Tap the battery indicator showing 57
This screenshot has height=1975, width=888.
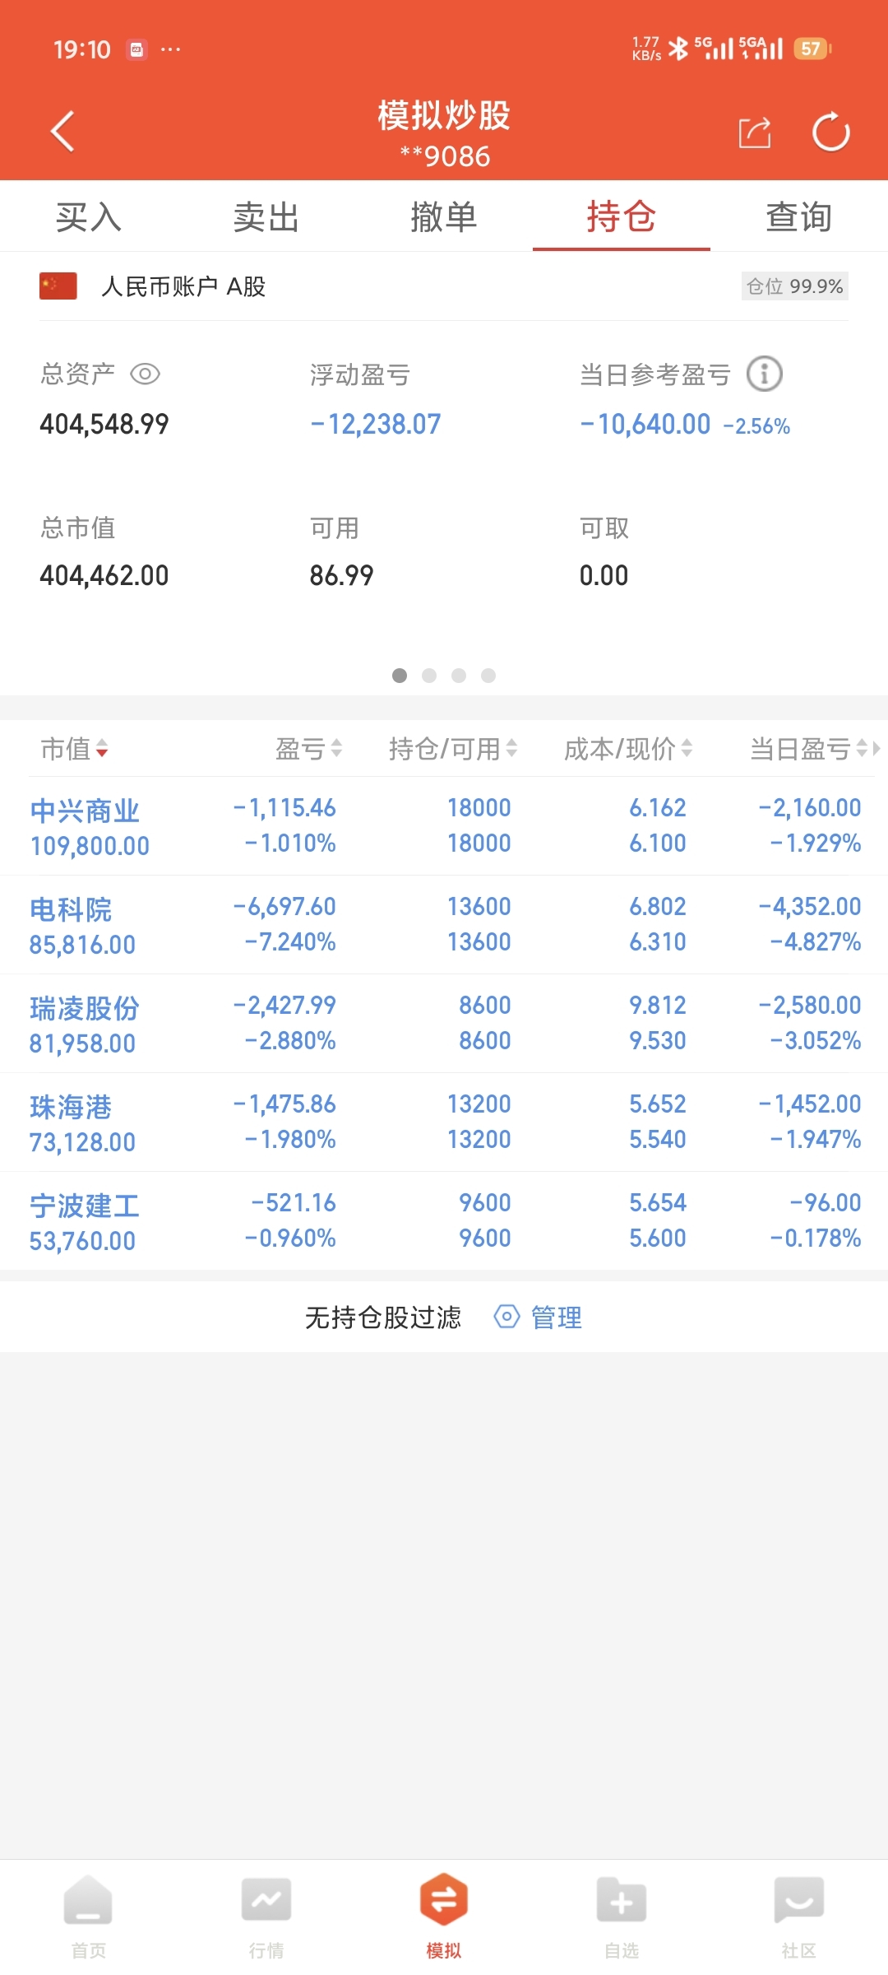[812, 49]
